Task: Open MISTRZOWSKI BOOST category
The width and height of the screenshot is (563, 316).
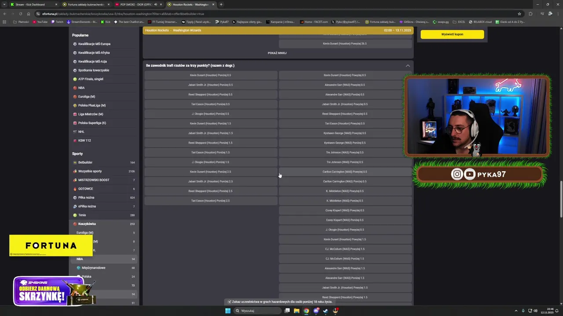Action: pos(105,180)
